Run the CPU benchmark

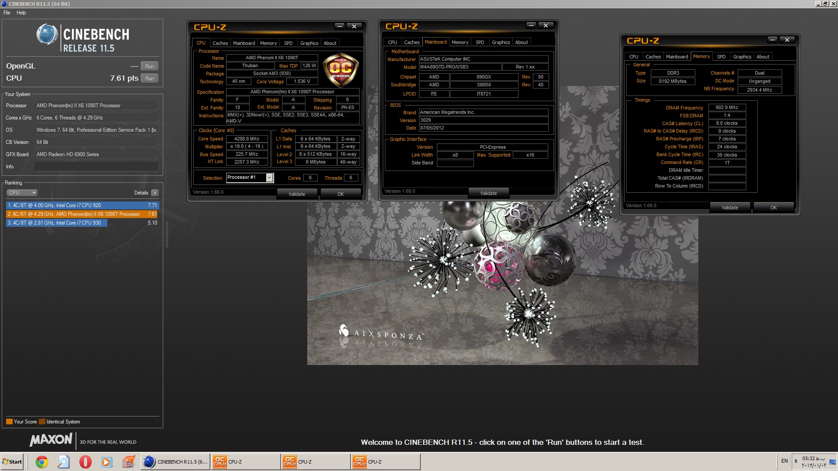coord(150,78)
